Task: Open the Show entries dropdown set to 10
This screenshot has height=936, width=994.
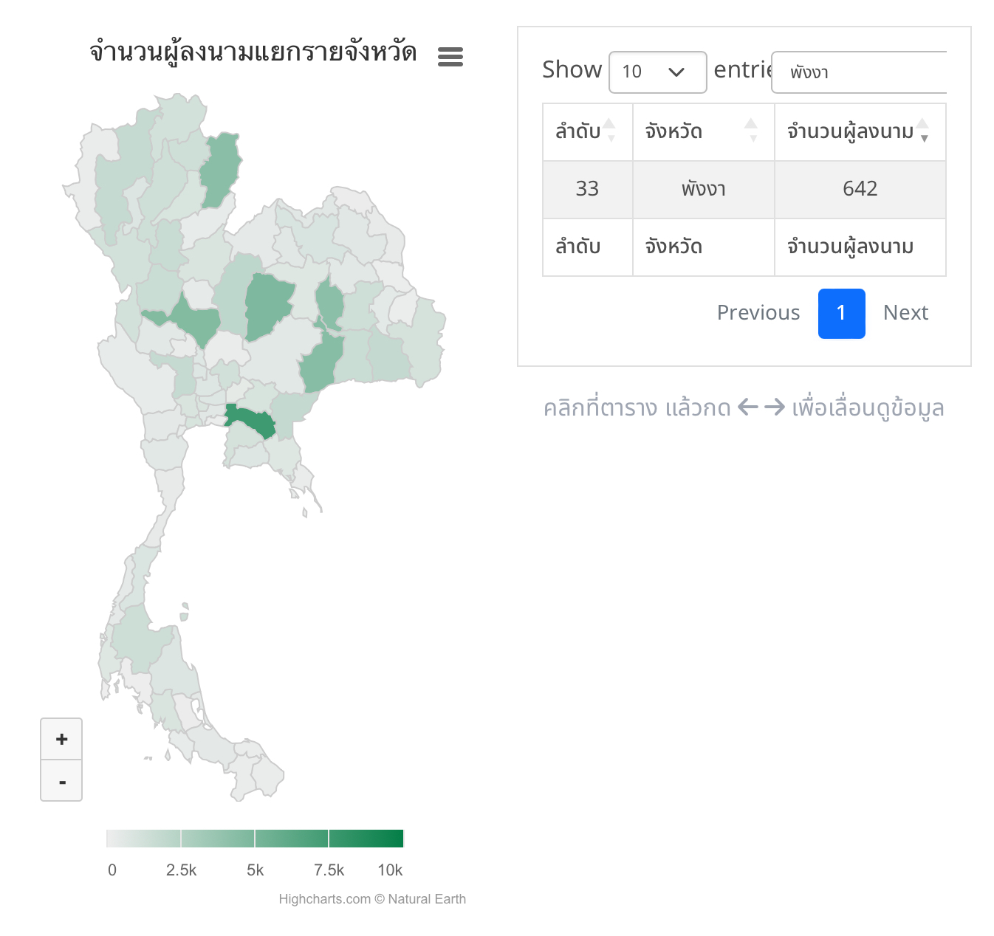Action: [657, 72]
